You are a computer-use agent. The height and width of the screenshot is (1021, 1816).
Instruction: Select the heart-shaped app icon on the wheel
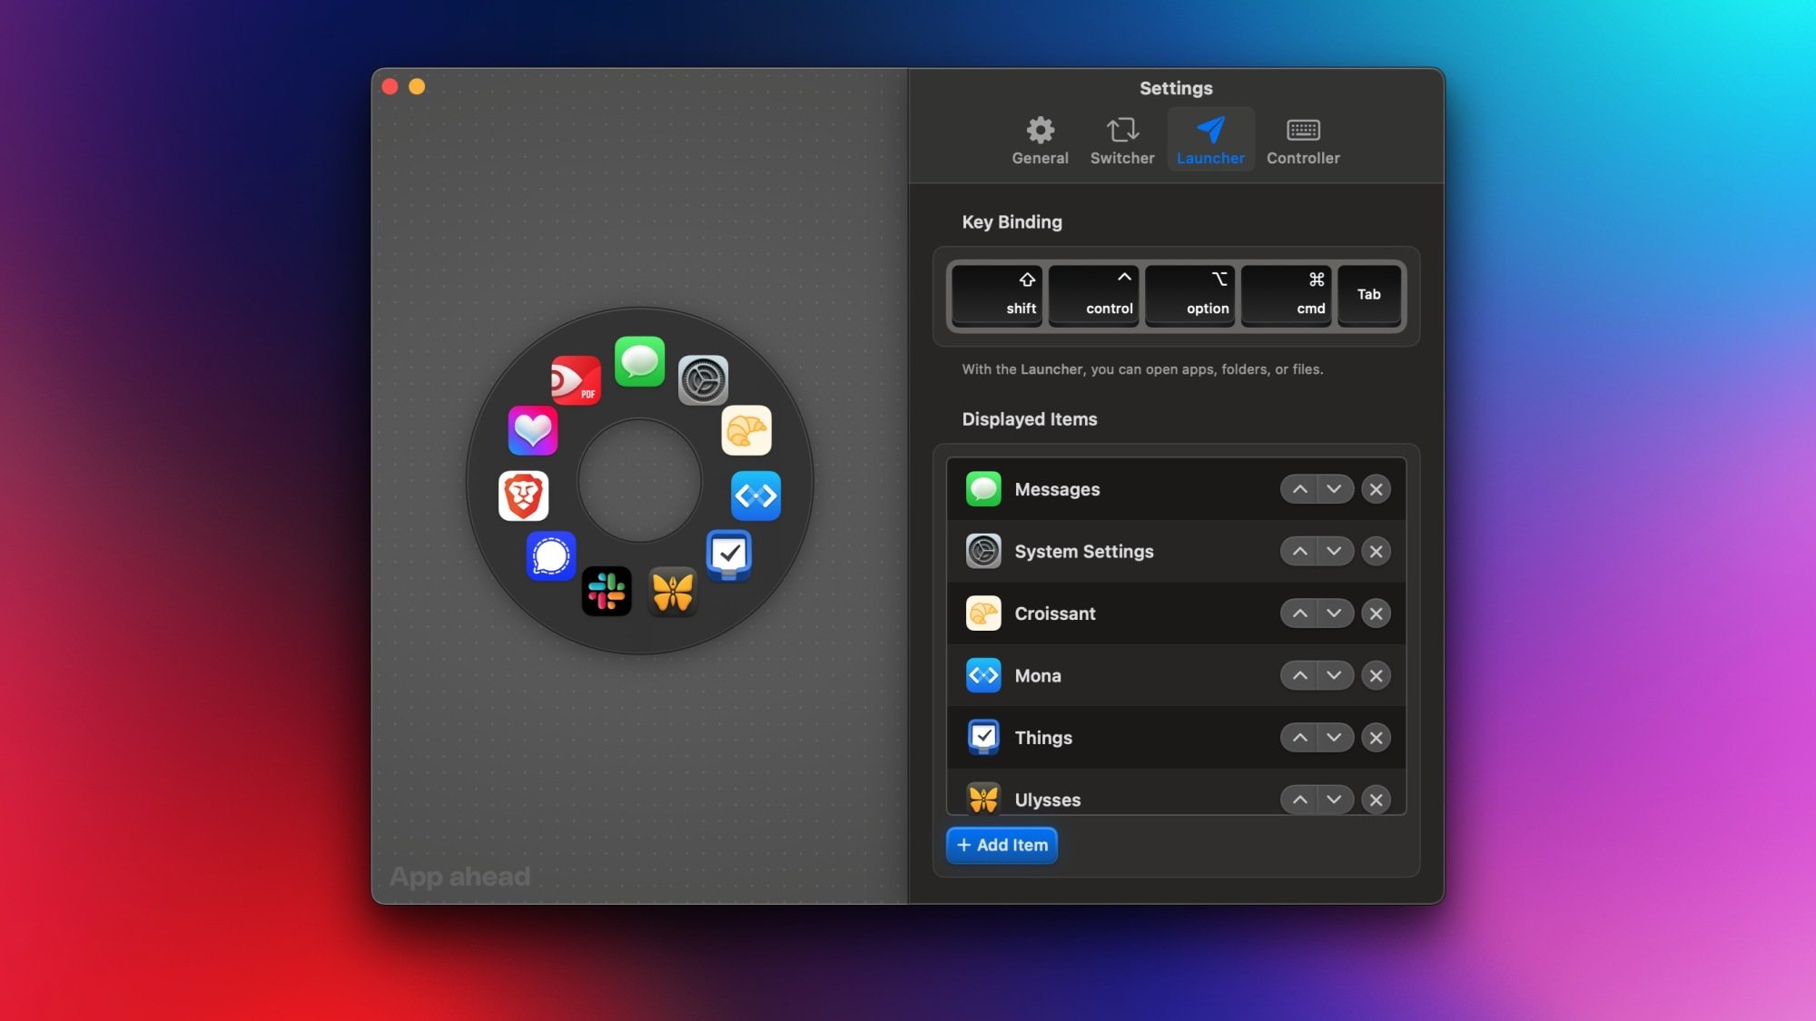point(531,429)
